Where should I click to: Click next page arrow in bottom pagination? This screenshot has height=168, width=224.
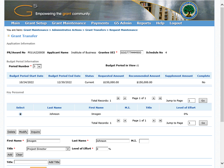coord(153,121)
